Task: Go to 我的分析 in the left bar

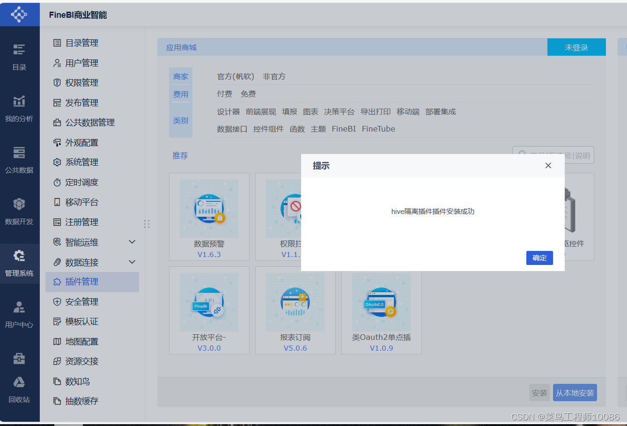Action: [x=19, y=109]
